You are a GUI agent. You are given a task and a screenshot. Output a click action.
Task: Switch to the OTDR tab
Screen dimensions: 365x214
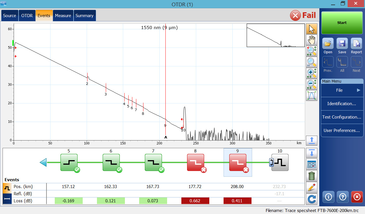pyautogui.click(x=27, y=16)
